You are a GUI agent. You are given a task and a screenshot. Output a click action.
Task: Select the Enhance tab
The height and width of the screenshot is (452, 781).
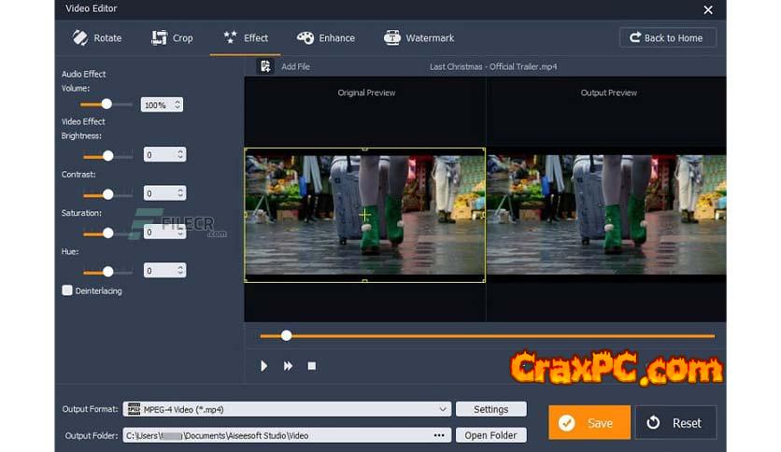coord(326,38)
